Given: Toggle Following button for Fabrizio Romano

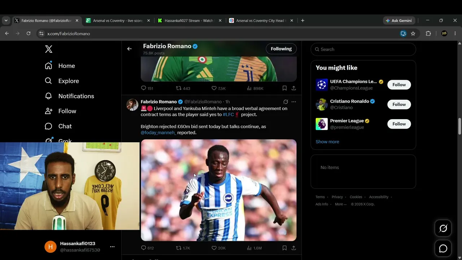Looking at the screenshot, I should [x=281, y=49].
